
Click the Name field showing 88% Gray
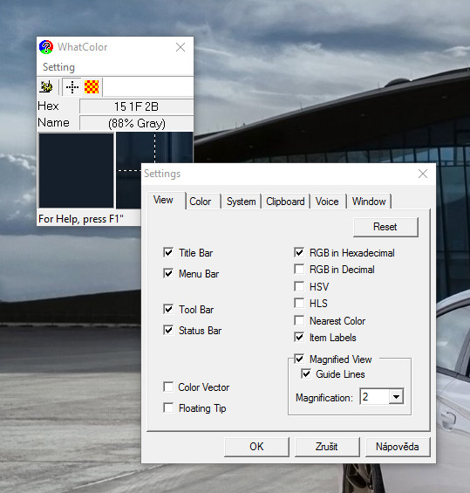pyautogui.click(x=136, y=123)
